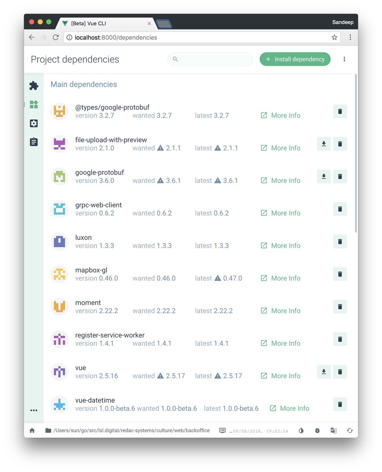This screenshot has height=472, width=382.
Task: Open the Plugins section in sidebar
Action: [x=34, y=86]
